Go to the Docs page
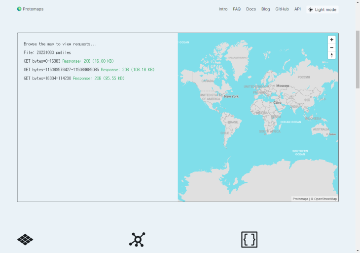The image size is (360, 253). tap(251, 9)
